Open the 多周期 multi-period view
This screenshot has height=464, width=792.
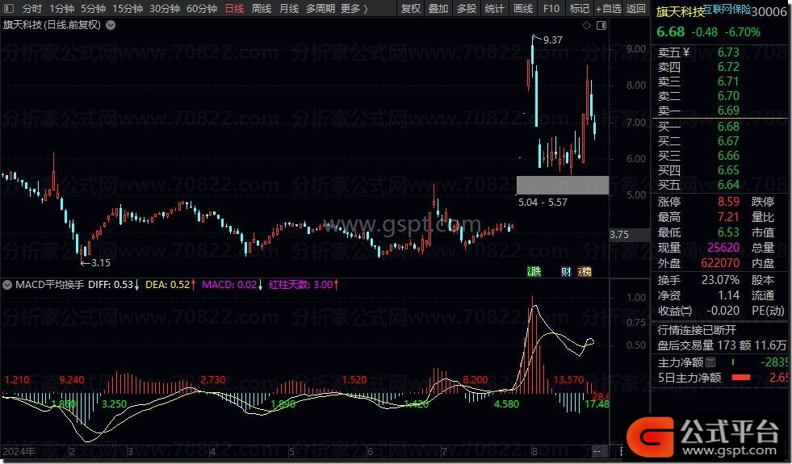click(x=321, y=9)
